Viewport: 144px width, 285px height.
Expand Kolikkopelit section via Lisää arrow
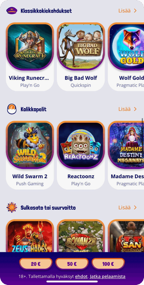pyautogui.click(x=127, y=109)
